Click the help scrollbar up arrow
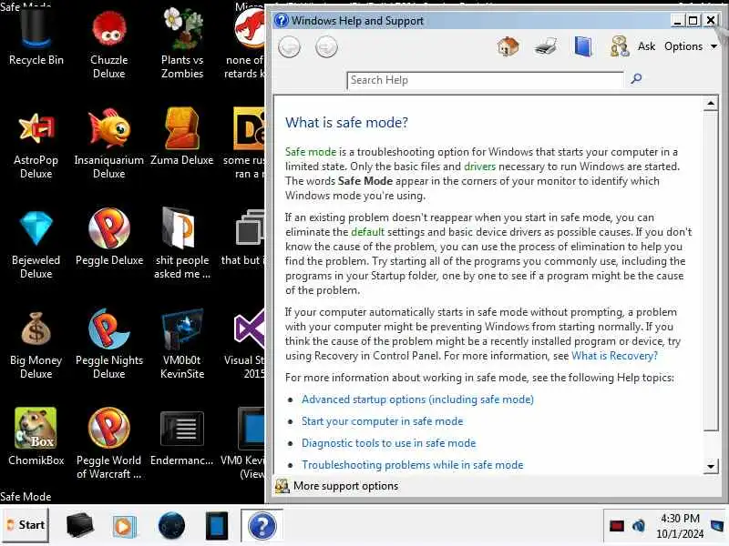Image resolution: width=729 pixels, height=546 pixels. 711,104
